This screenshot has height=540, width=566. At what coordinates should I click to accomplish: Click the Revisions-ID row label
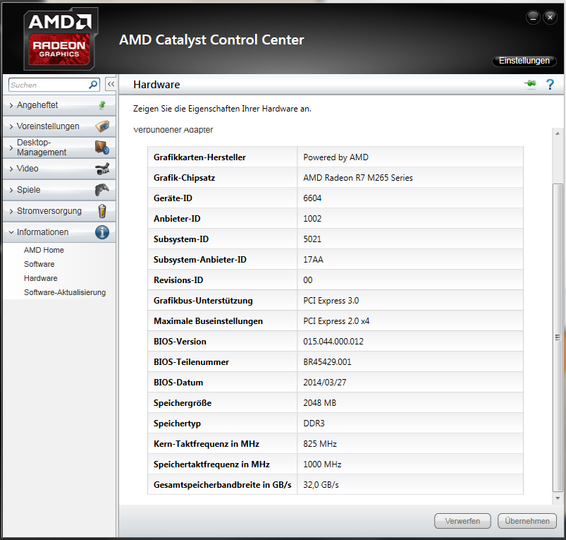pyautogui.click(x=178, y=280)
